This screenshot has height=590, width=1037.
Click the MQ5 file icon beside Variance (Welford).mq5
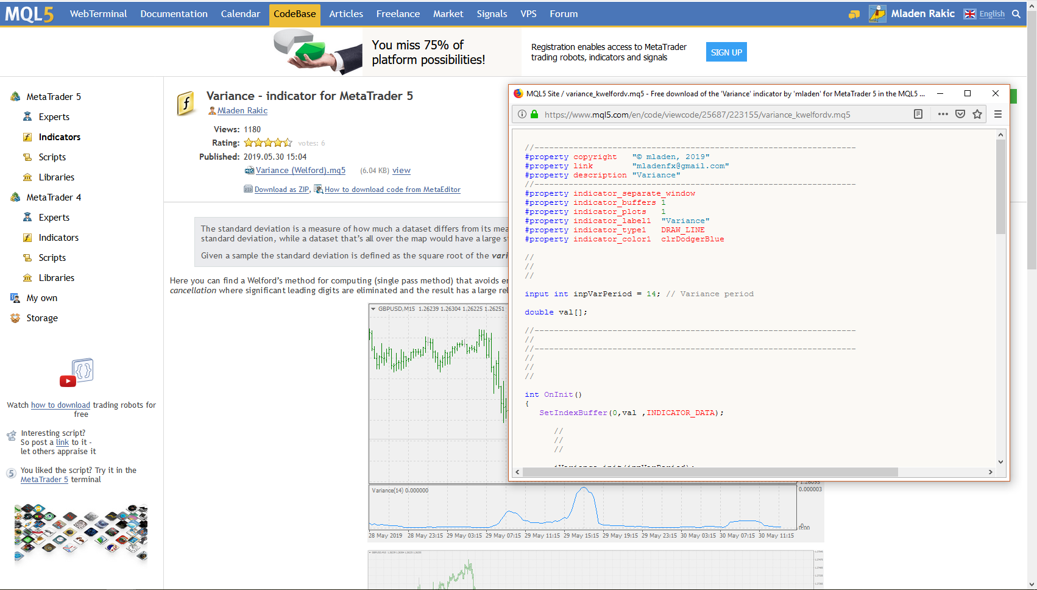[x=249, y=171]
